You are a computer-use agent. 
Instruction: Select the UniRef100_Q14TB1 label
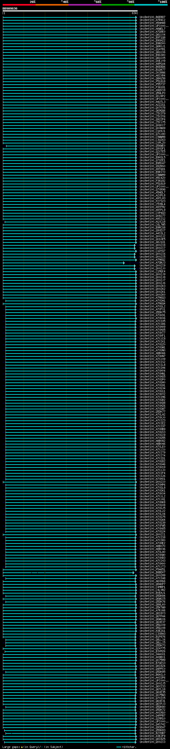tap(152, 49)
